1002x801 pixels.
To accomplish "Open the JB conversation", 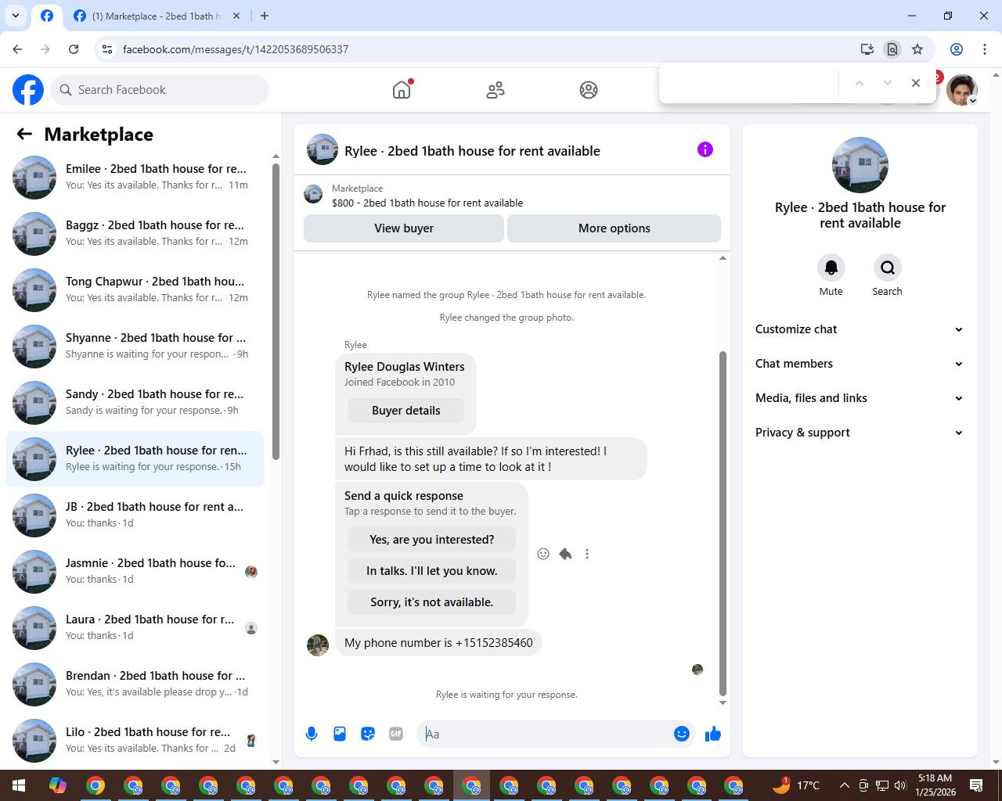I will point(135,515).
